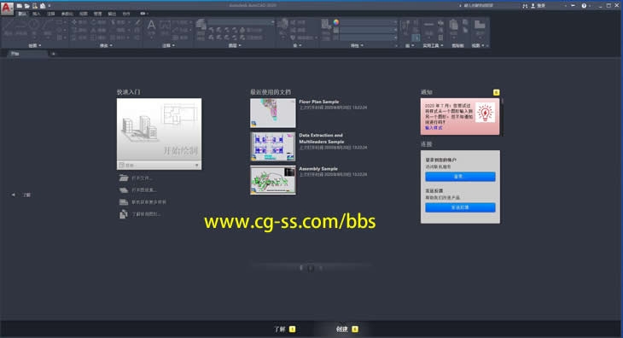Click the lightbulb tip notification image
This screenshot has width=623, height=338.
tap(485, 113)
